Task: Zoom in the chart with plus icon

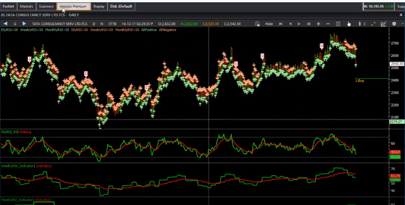Action: tap(319, 24)
